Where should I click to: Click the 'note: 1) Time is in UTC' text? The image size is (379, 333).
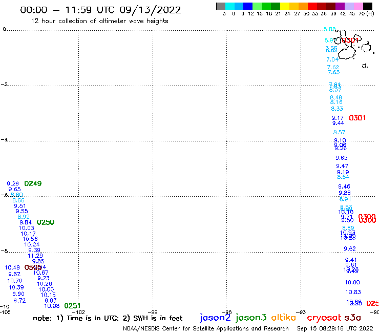76,318
